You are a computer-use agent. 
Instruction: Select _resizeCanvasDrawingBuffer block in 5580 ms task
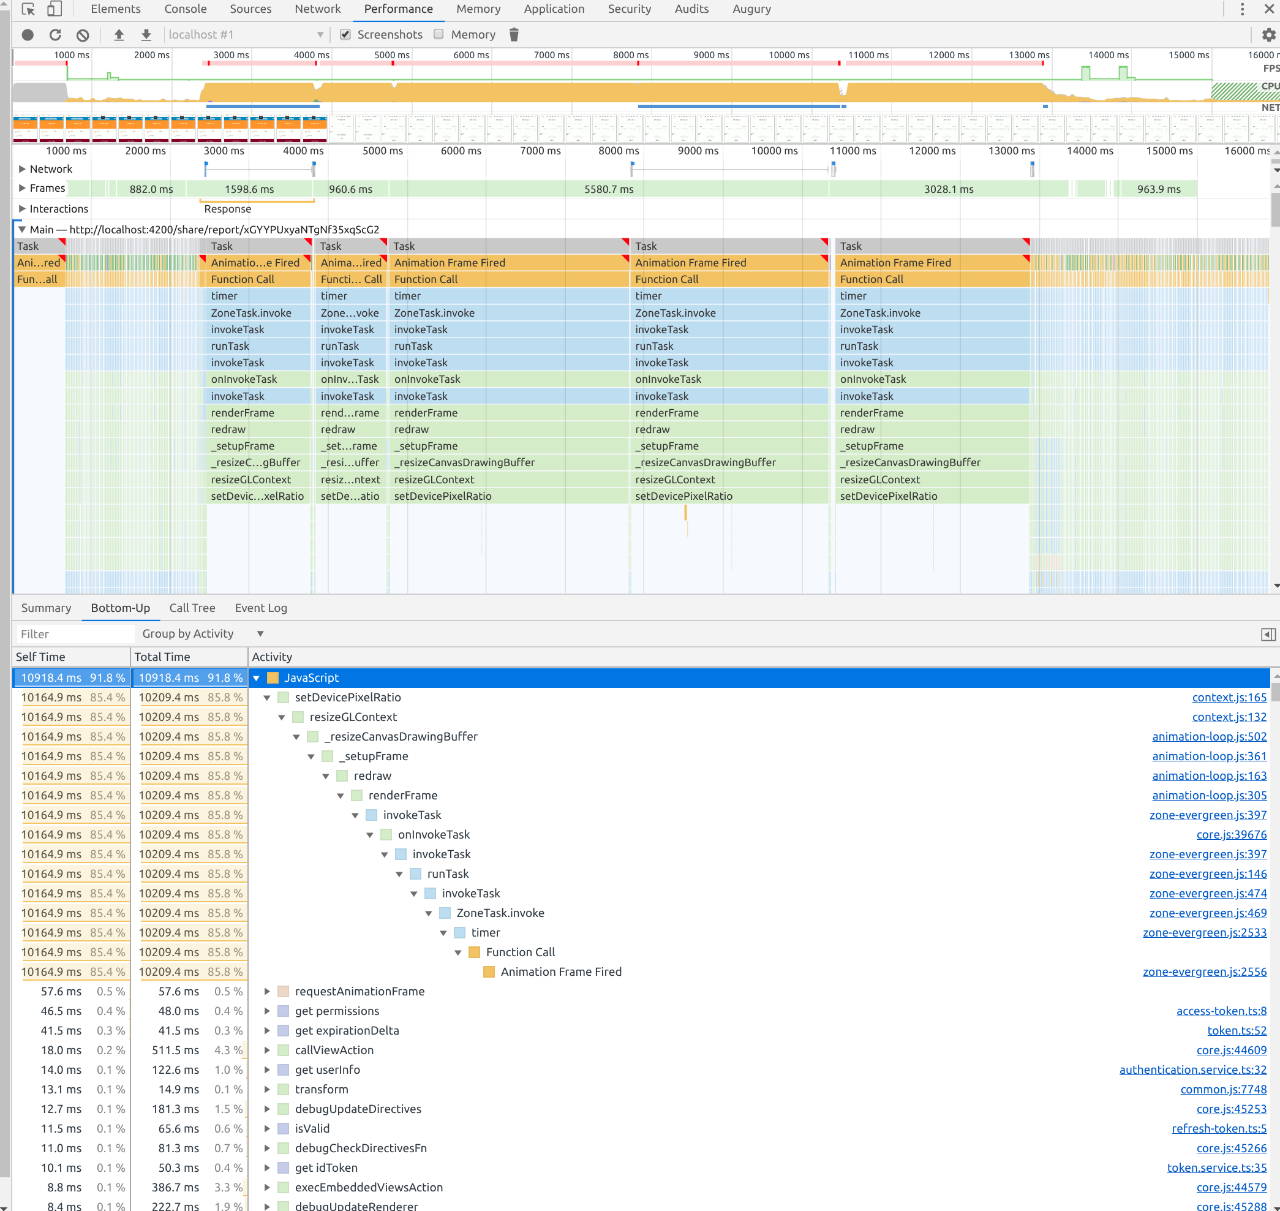[x=509, y=463]
